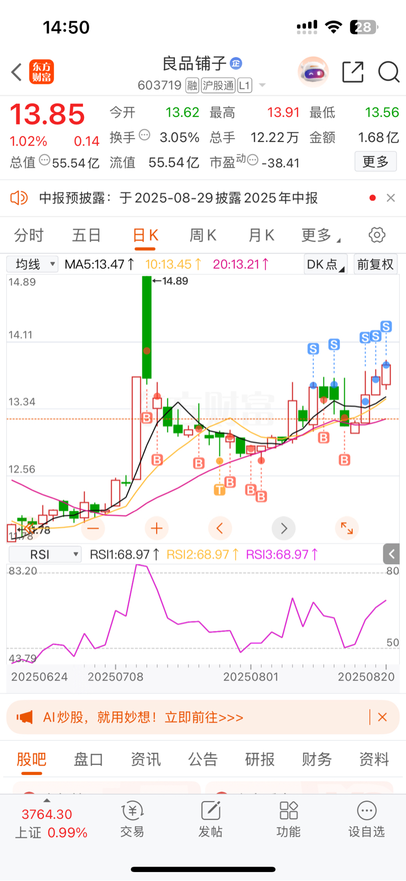This screenshot has height=881, width=406.
Task: Switch to 五日 chart tab
Action: point(86,235)
